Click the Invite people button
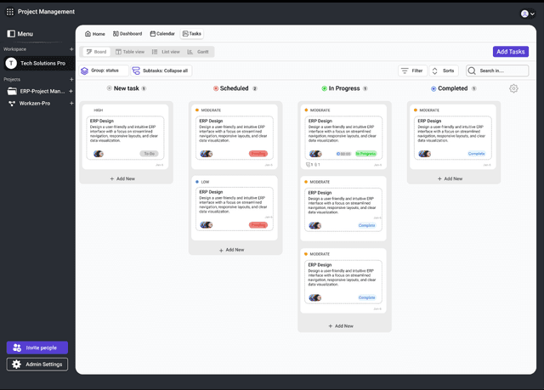This screenshot has width=544, height=390. pos(37,348)
